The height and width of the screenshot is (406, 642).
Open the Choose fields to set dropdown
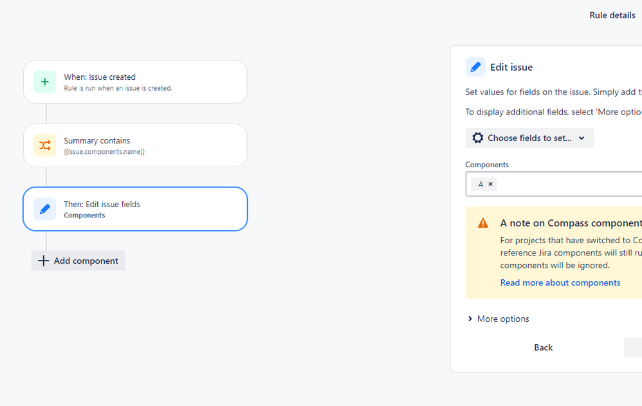click(x=529, y=138)
